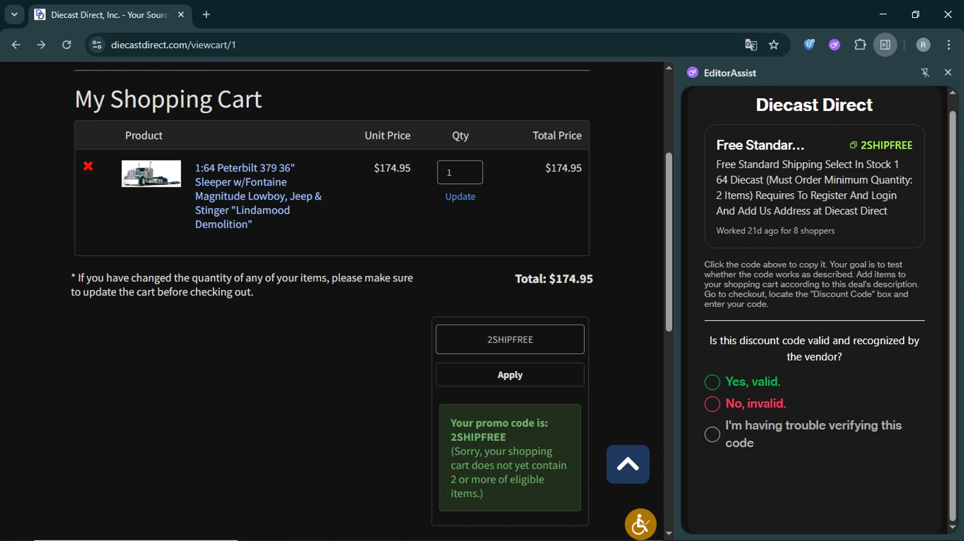Click the Qty column header
Screen dimensions: 964x541
(460, 135)
